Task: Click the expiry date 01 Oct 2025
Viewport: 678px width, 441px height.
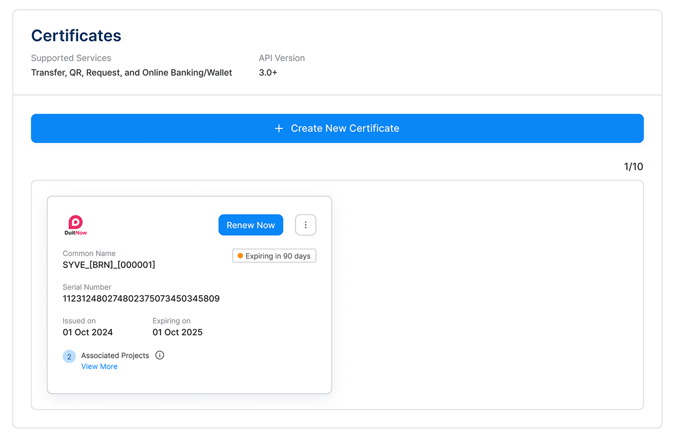Action: pos(177,332)
